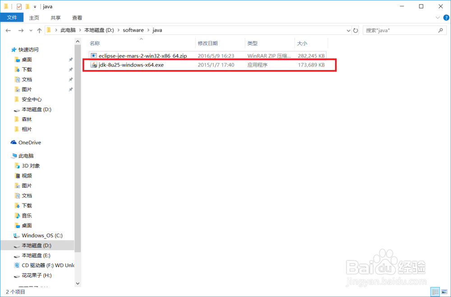Switch to details view layout icon
The height and width of the screenshot is (297, 451).
435,292
